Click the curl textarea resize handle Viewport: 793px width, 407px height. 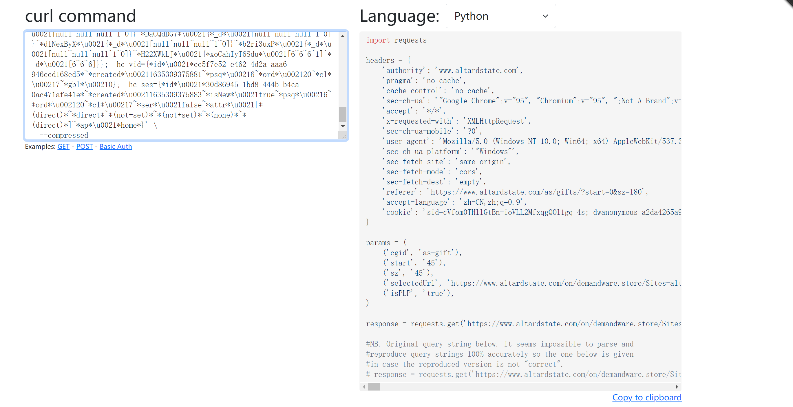[x=343, y=136]
